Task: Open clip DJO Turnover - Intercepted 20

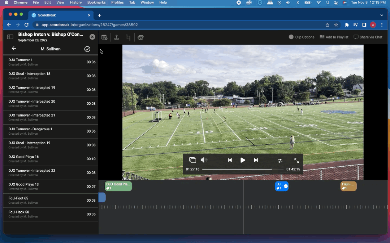Action: [51, 104]
